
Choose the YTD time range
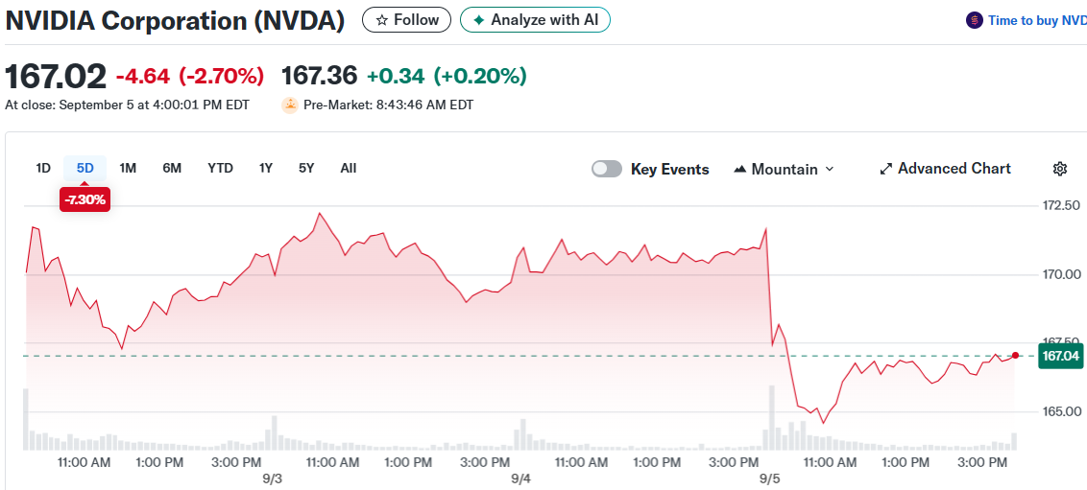point(220,168)
